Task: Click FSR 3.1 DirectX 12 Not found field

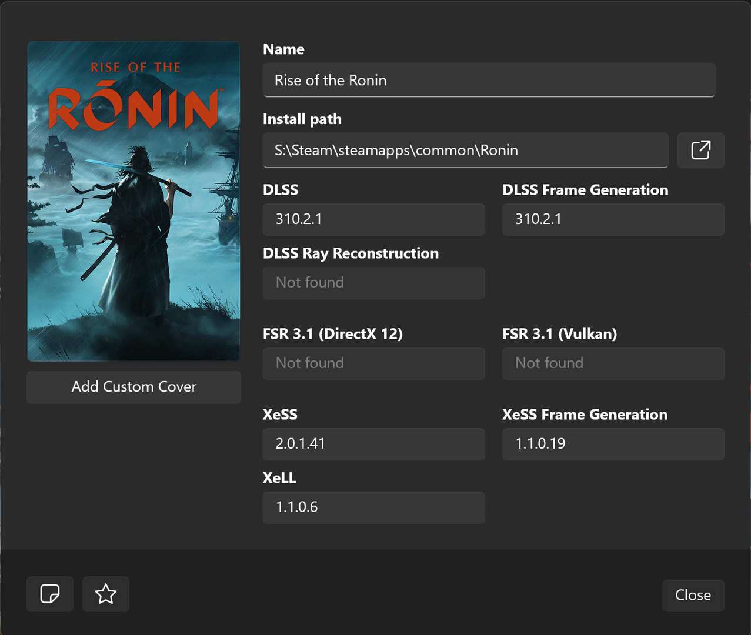Action: point(373,363)
